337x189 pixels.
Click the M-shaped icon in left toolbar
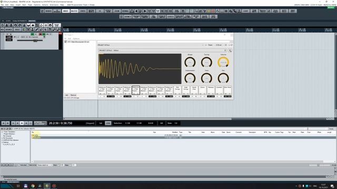[x=28, y=25]
